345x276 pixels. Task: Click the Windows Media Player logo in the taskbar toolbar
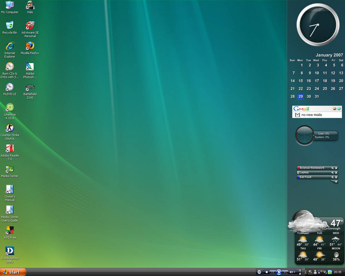pos(259,272)
